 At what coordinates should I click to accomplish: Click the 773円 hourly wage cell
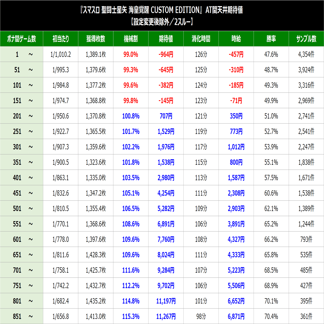236,132
